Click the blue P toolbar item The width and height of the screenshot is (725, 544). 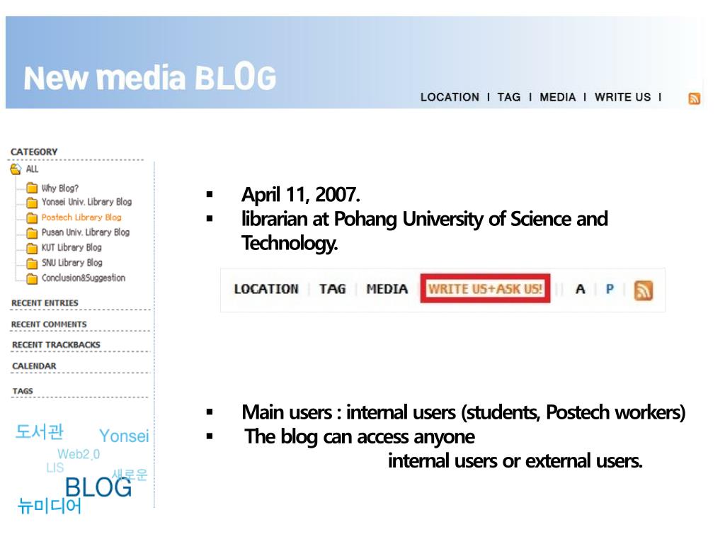click(x=610, y=289)
